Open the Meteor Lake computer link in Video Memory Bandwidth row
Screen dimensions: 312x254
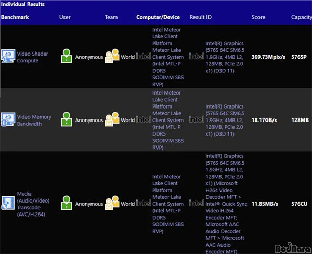[168, 120]
